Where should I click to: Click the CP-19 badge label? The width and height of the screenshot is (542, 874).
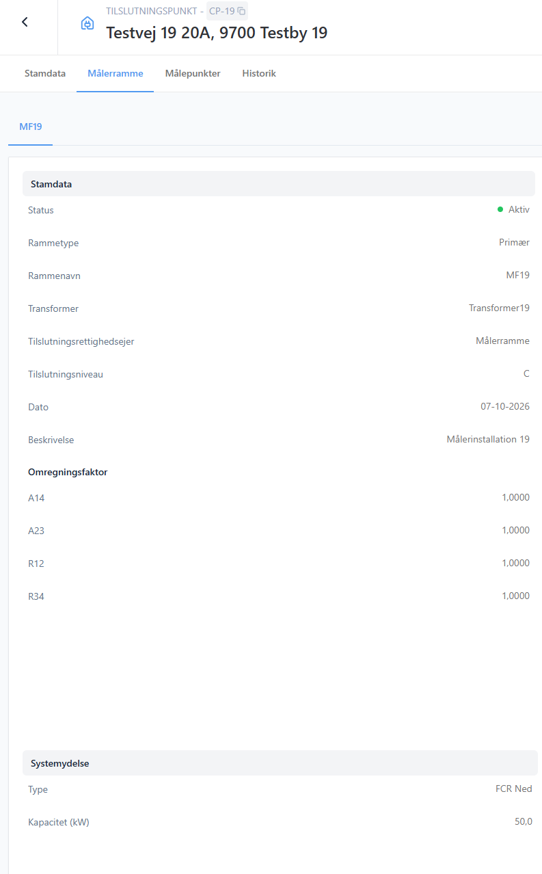(221, 11)
